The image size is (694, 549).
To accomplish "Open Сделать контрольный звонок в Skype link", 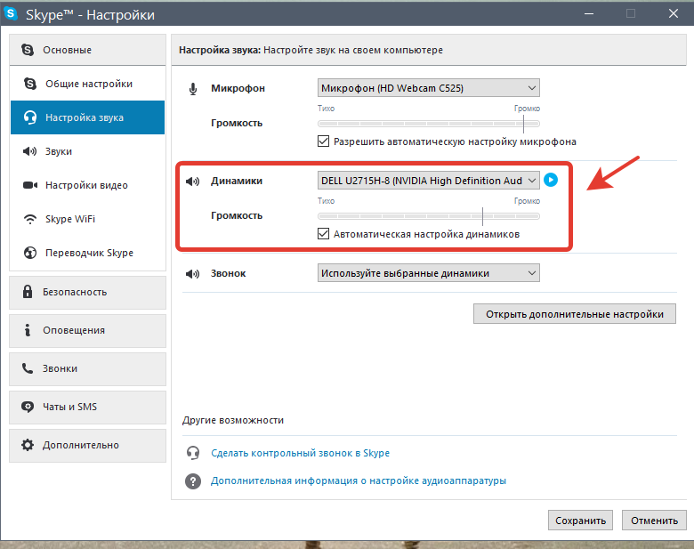I will pos(300,453).
